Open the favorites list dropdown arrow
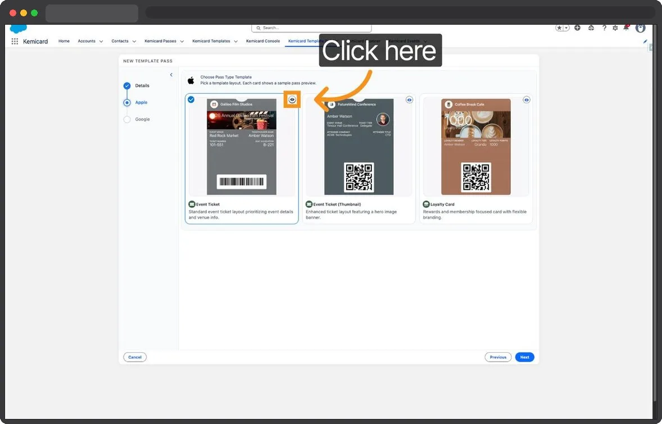 tap(566, 28)
